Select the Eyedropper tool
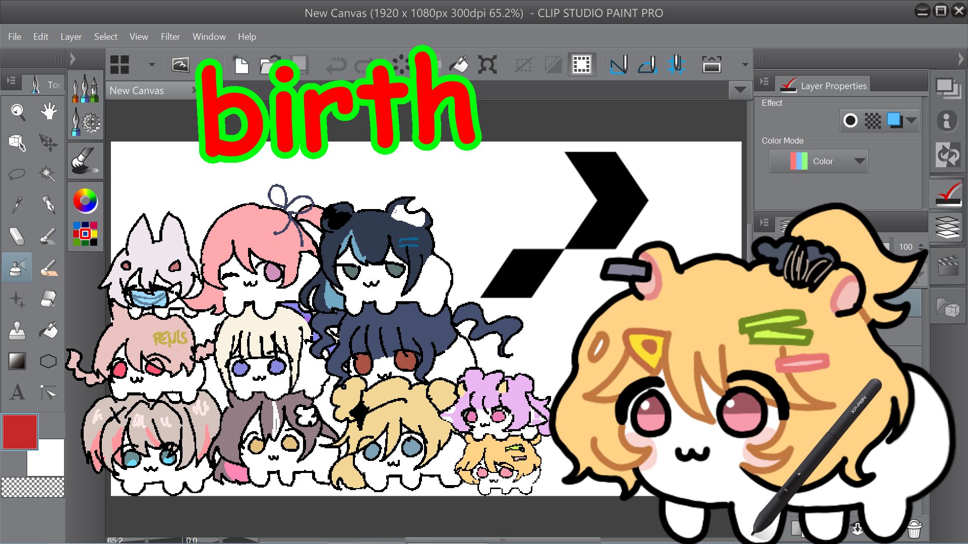The height and width of the screenshot is (544, 968). tap(17, 205)
